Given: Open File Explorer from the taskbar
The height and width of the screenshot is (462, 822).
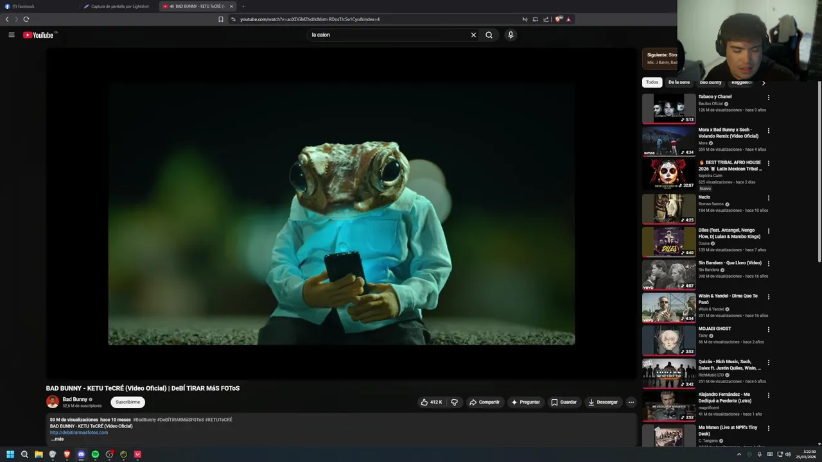Looking at the screenshot, I should tap(39, 454).
